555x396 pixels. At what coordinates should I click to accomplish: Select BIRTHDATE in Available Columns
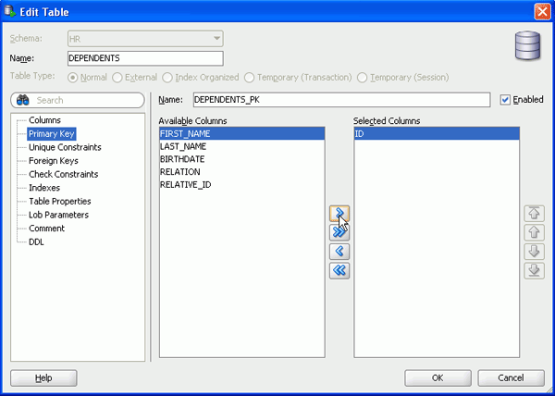[x=242, y=159]
